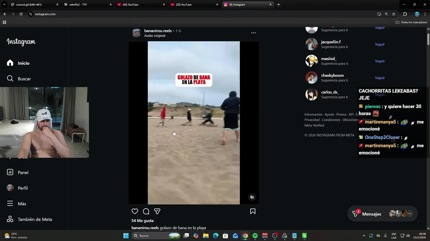Image resolution: width=430 pixels, height=241 pixels.
Task: Open the Chrome extensions puzzle icon
Action: pos(405,14)
